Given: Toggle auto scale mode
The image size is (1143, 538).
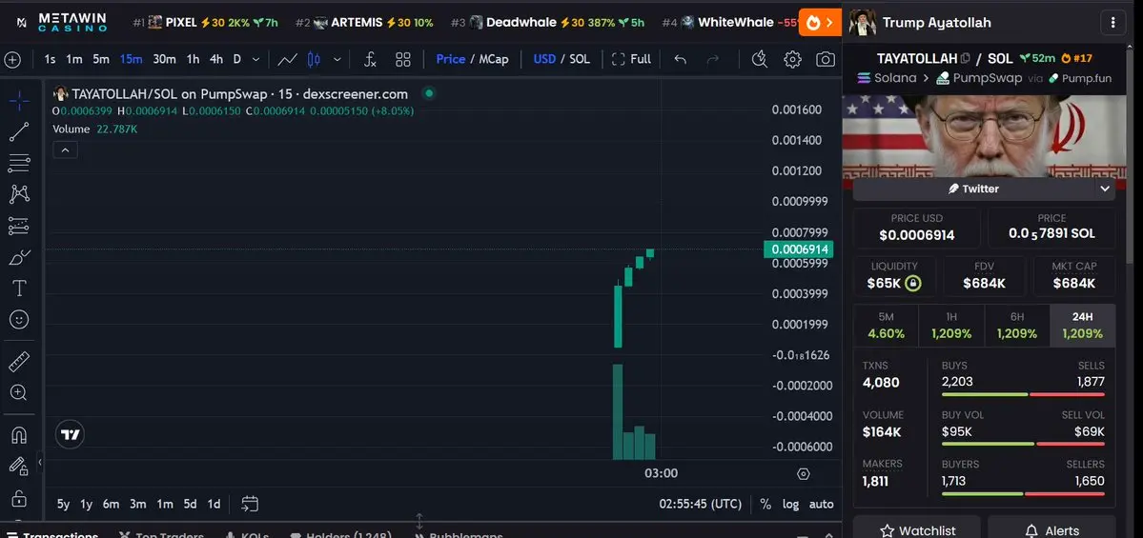Looking at the screenshot, I should (822, 504).
